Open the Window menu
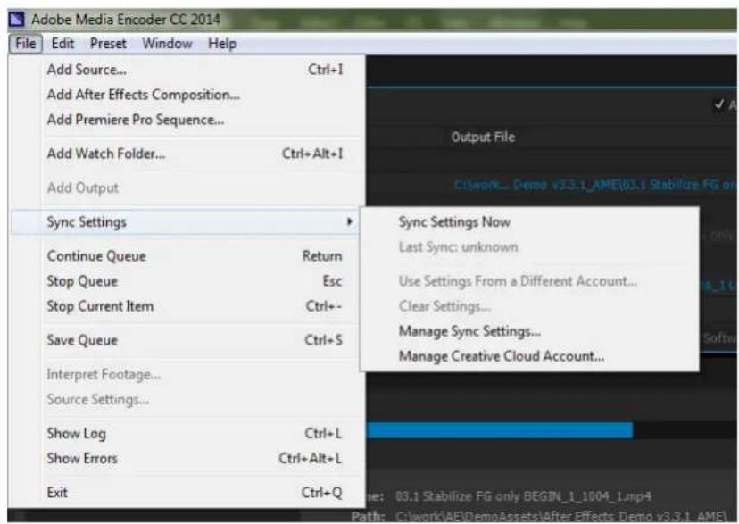Screen dimensions: 739x524 (x=167, y=44)
